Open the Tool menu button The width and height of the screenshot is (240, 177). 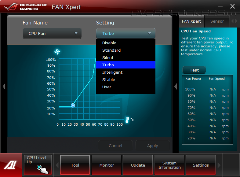click(x=75, y=165)
